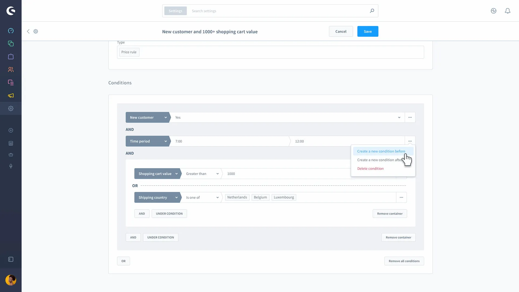Screen dimensions: 519x292
Task: Open the Dashboard from the sidebar
Action: click(11, 31)
